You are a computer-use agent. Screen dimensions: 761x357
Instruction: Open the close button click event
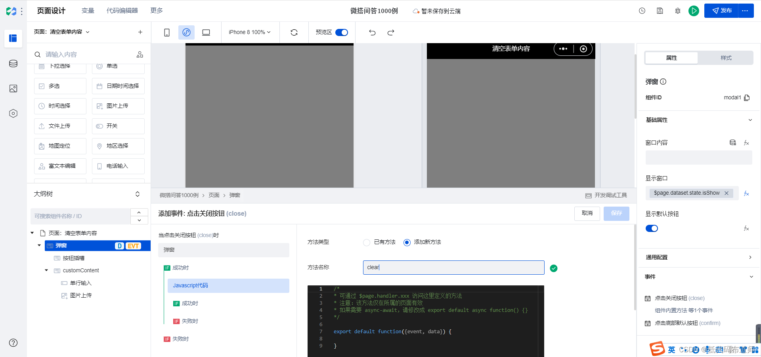click(679, 298)
